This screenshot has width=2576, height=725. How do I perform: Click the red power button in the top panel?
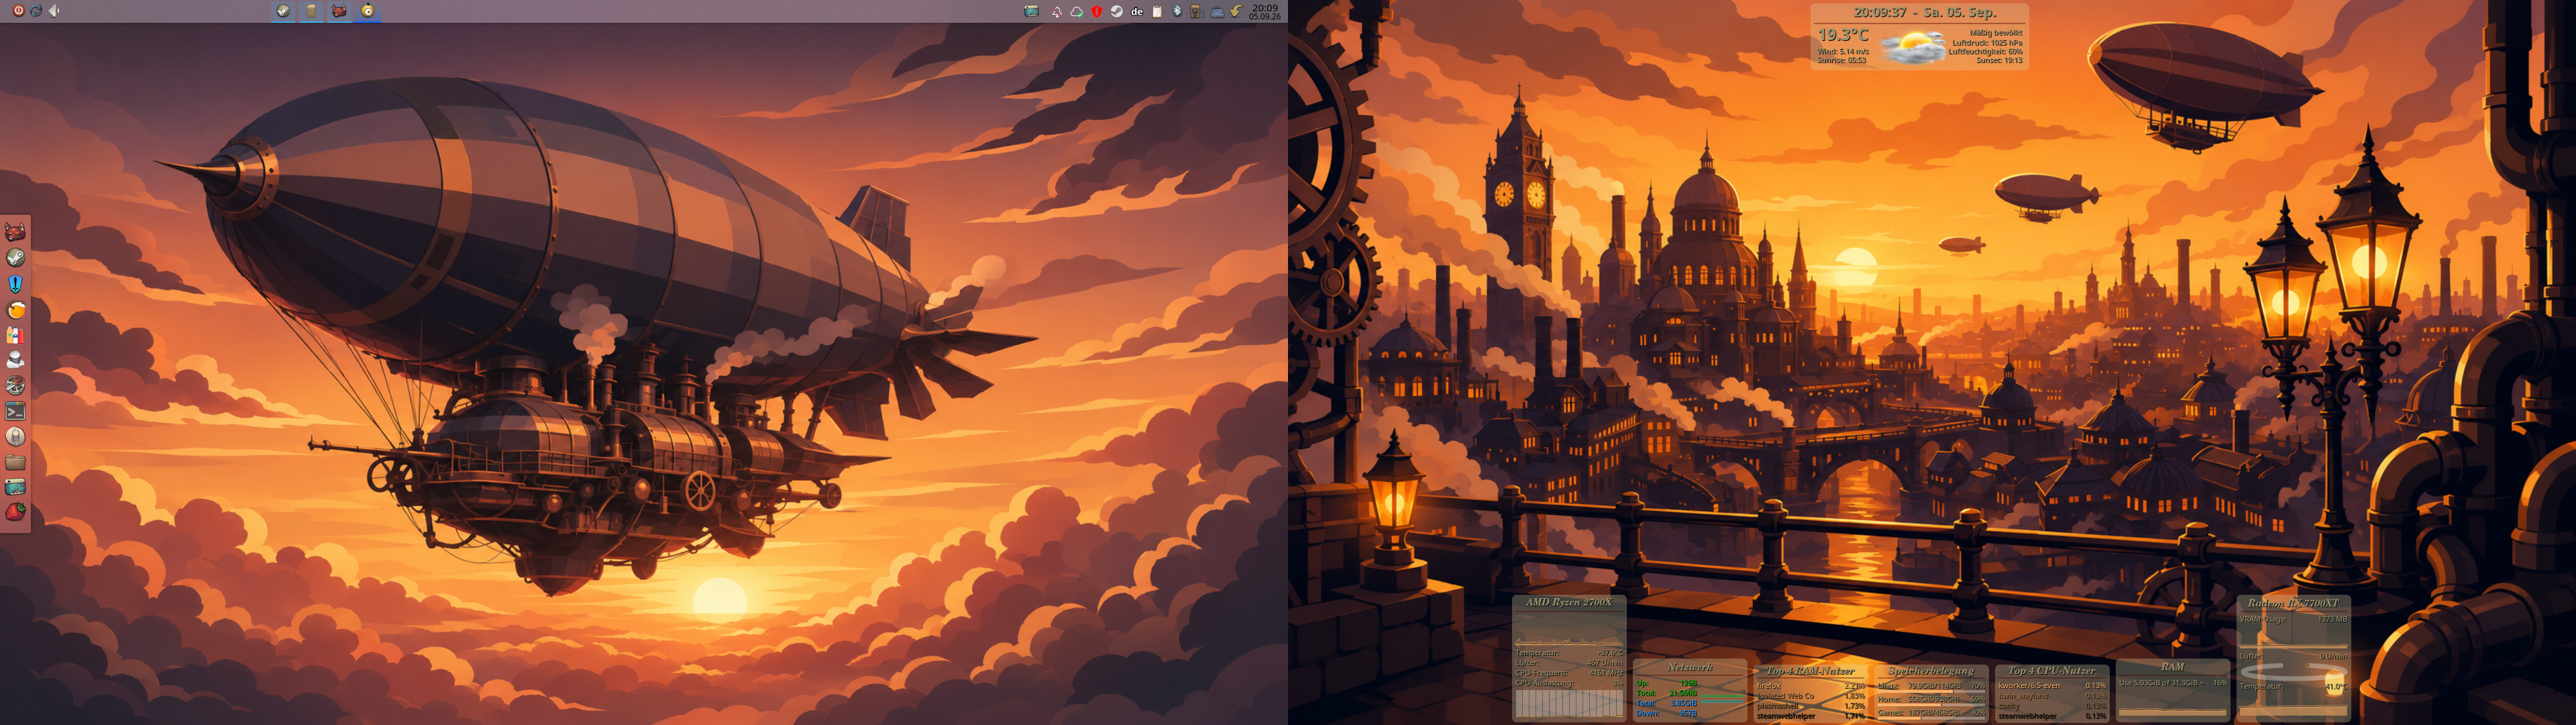(x=18, y=10)
